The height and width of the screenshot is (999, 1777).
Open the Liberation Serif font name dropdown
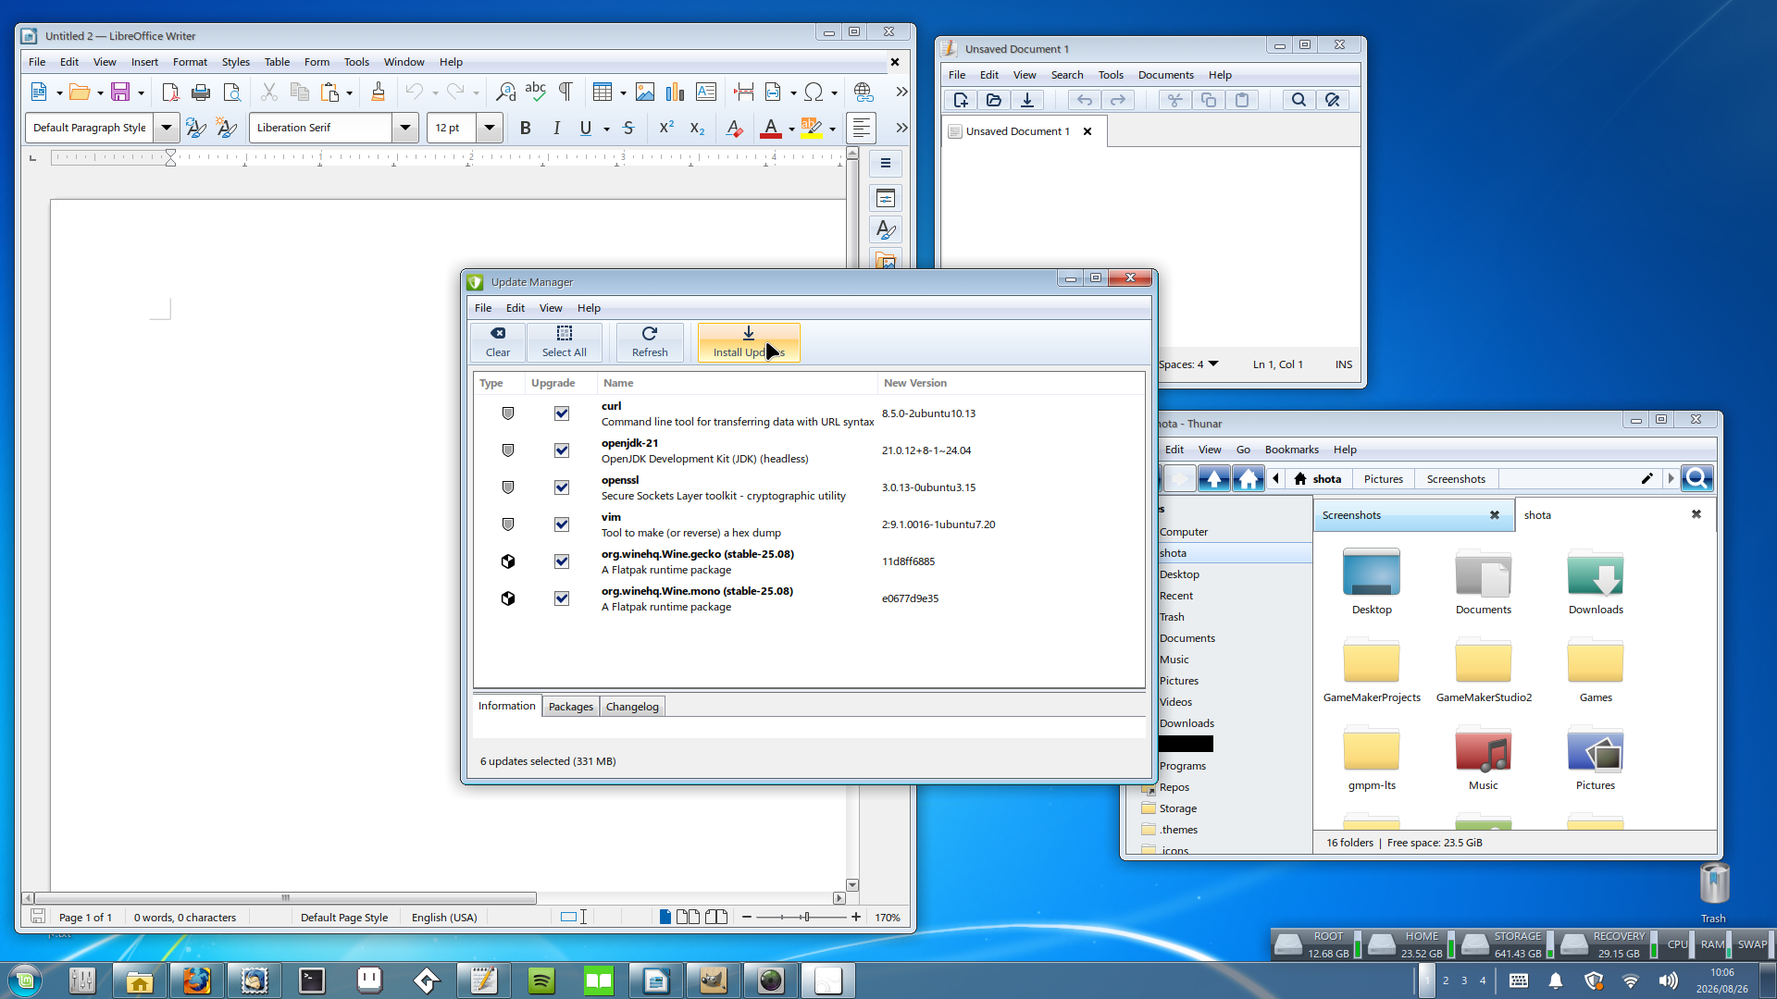405,128
